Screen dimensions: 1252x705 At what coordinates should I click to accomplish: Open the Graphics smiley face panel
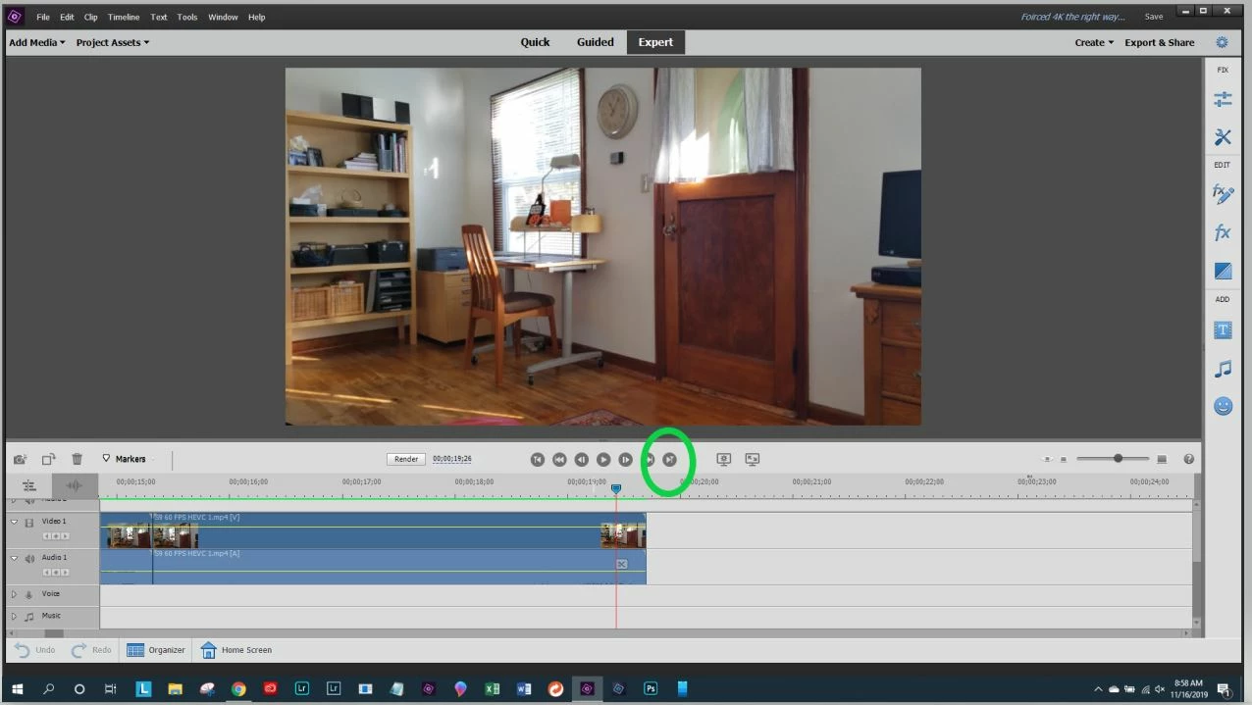coord(1223,405)
